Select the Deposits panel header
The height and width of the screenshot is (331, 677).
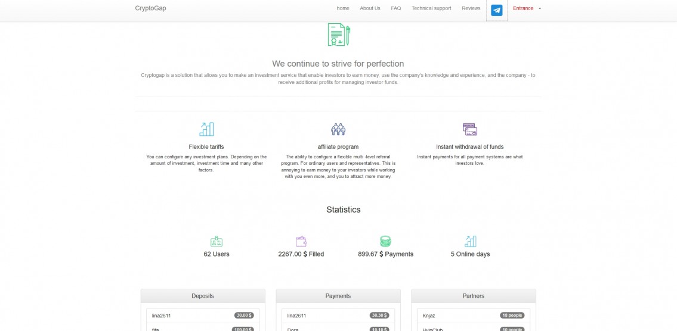(x=203, y=296)
